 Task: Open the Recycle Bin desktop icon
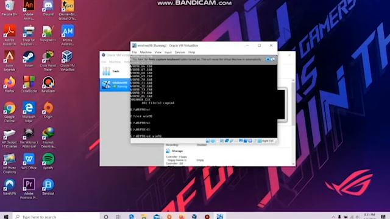click(x=10, y=8)
